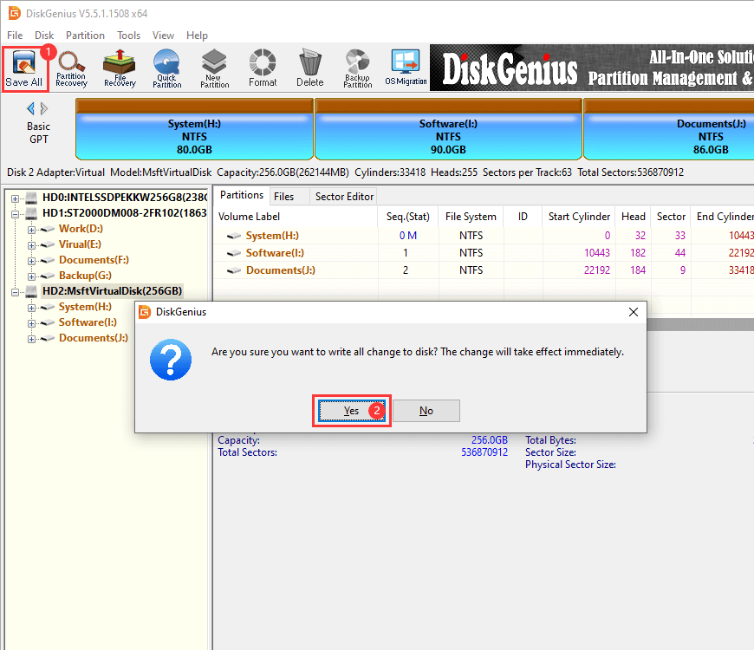
Task: Start the OS Migration tool
Action: coord(406,68)
